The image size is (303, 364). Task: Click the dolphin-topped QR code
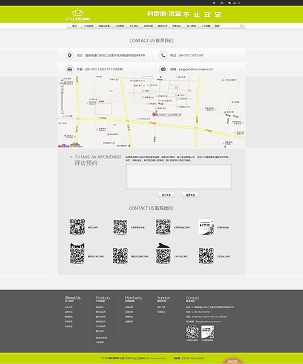[163, 253]
